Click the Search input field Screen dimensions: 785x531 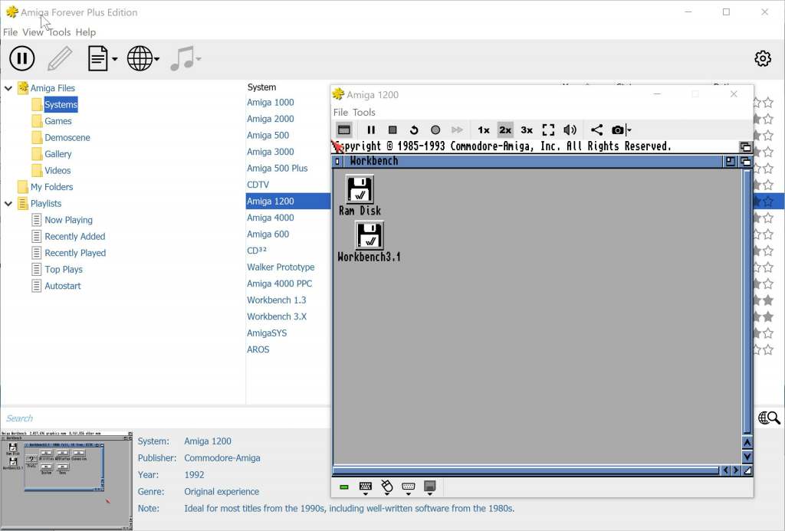coord(166,418)
